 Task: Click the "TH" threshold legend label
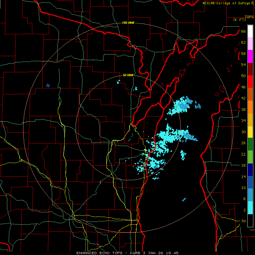tap(243, 221)
